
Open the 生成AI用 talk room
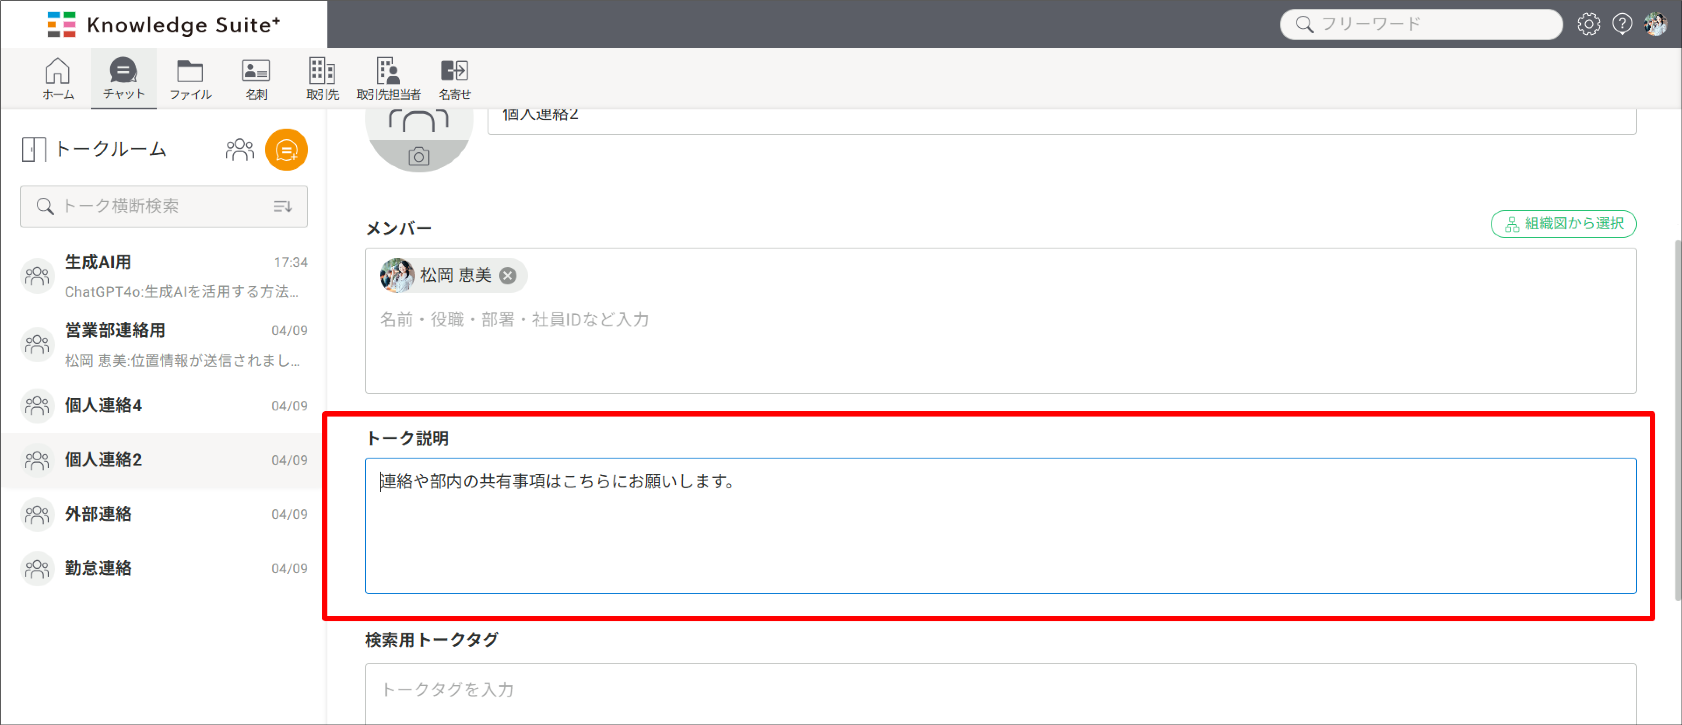point(164,276)
